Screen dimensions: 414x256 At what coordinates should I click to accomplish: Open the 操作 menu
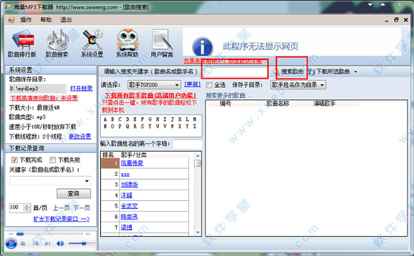click(x=26, y=20)
